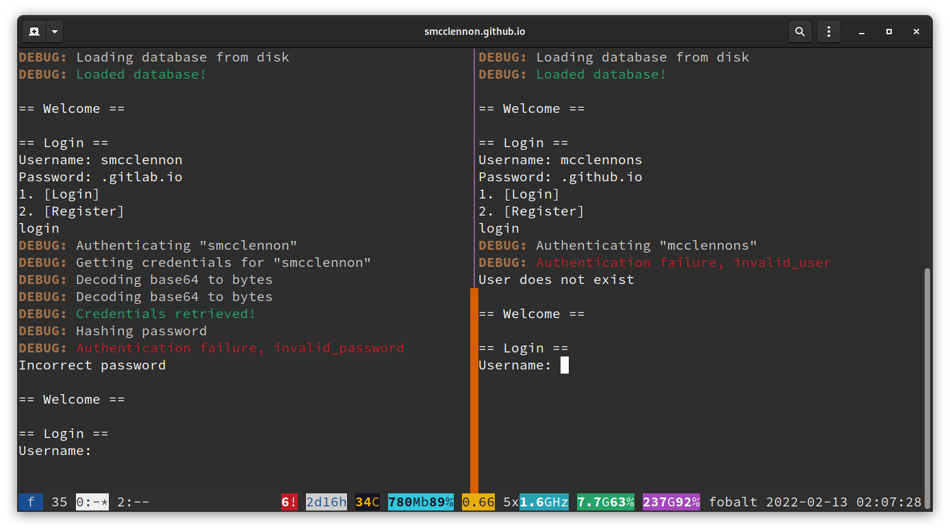Open a new terminal tab
The width and height of the screenshot is (950, 531).
(34, 31)
